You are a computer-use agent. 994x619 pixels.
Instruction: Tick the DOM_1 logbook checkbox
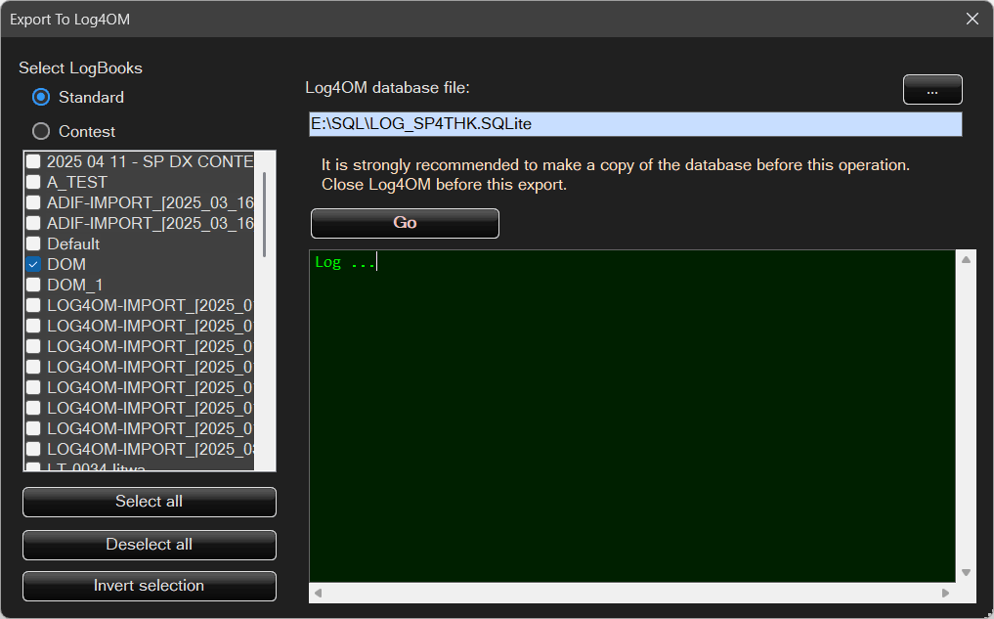tap(33, 285)
